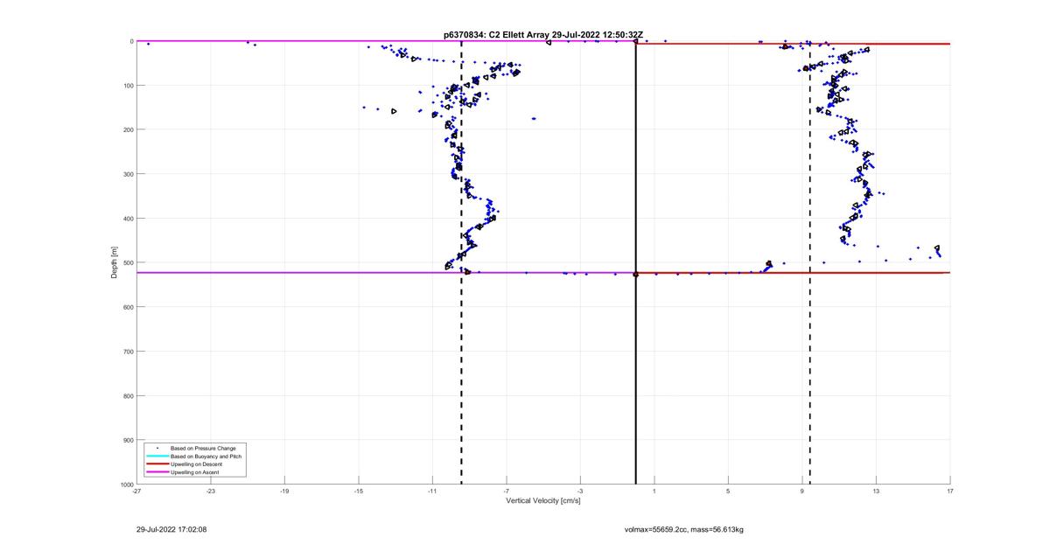
Task: Click the dark red line sample in legend
Action: pos(157,464)
